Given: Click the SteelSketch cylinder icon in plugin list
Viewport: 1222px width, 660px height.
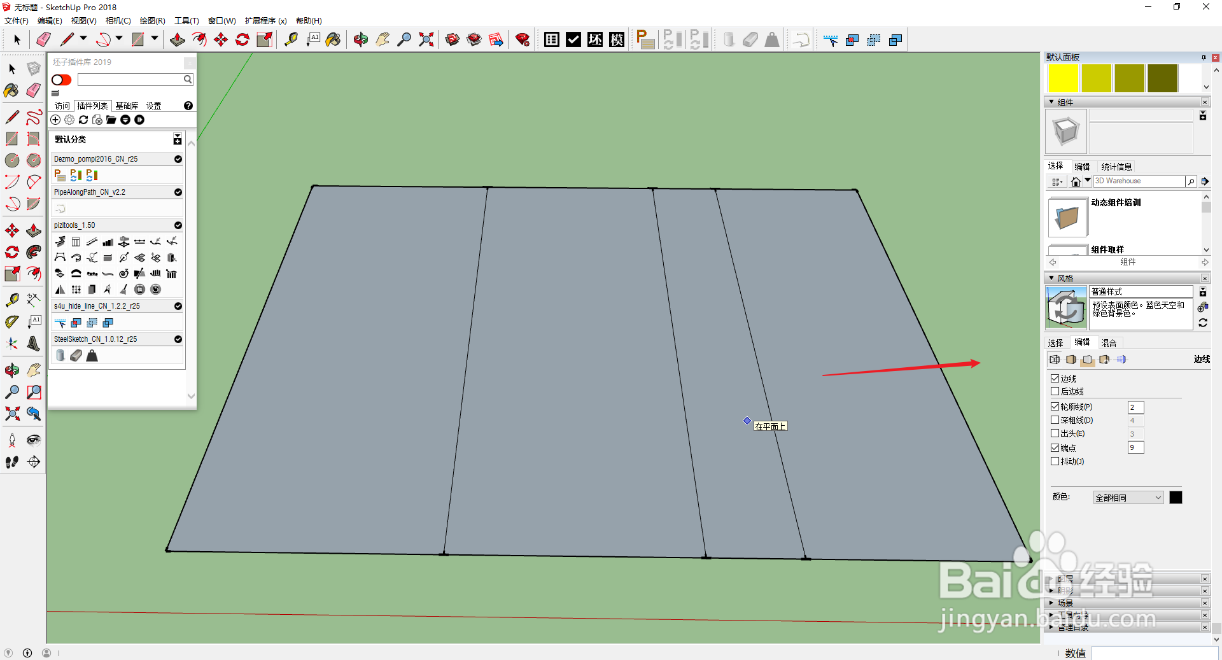Looking at the screenshot, I should point(60,355).
